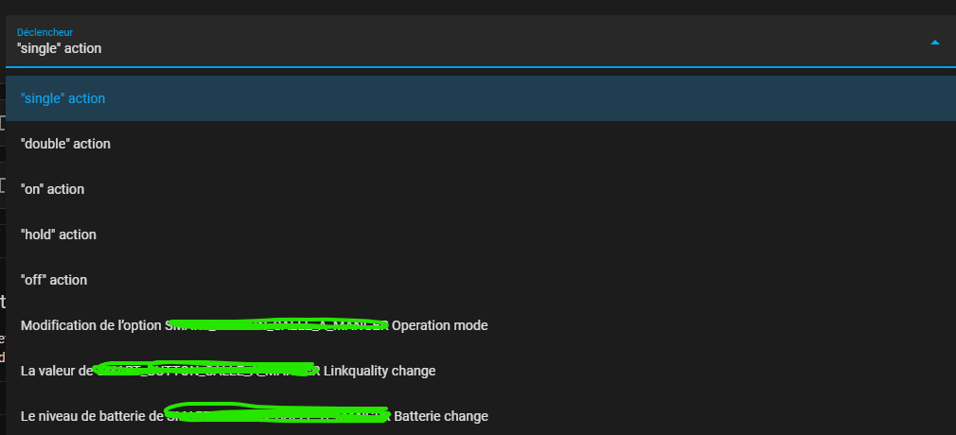Collapse the Déclencheur dropdown arrow
This screenshot has width=956, height=435.
(x=935, y=43)
